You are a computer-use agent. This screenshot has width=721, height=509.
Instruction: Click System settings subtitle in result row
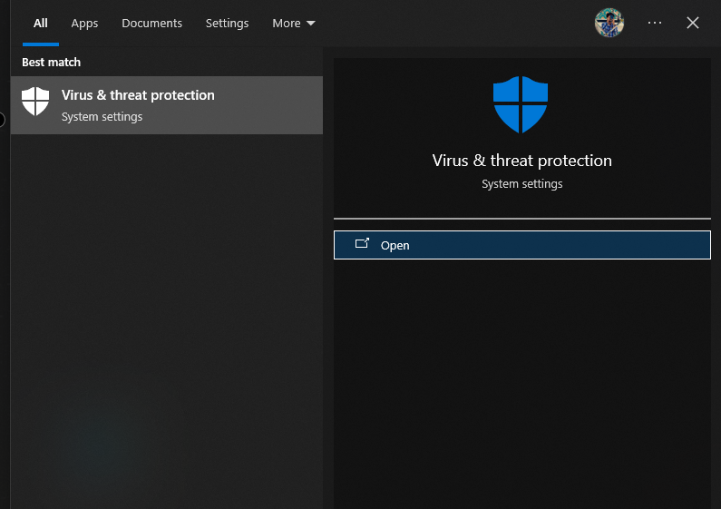(x=102, y=117)
